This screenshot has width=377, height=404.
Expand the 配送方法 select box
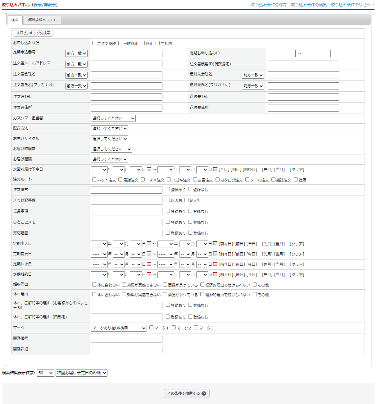click(109, 129)
